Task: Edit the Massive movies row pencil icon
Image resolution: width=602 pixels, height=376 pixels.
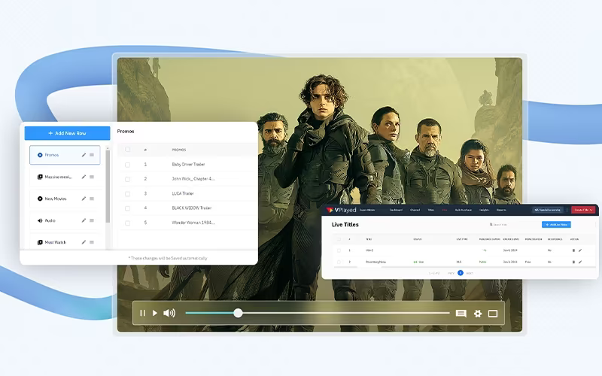Action: [x=84, y=177]
